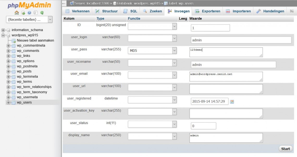The width and height of the screenshot is (297, 157).
Task: Click the user_registered datetime field
Action: tap(209, 101)
